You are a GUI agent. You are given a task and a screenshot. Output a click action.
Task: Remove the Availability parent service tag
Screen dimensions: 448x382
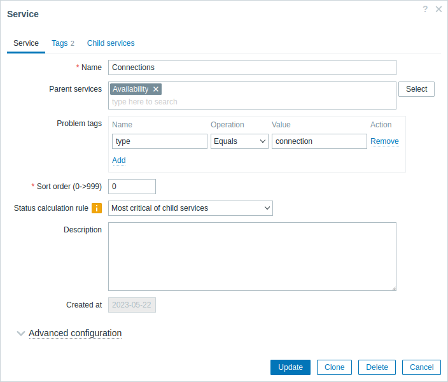(156, 89)
